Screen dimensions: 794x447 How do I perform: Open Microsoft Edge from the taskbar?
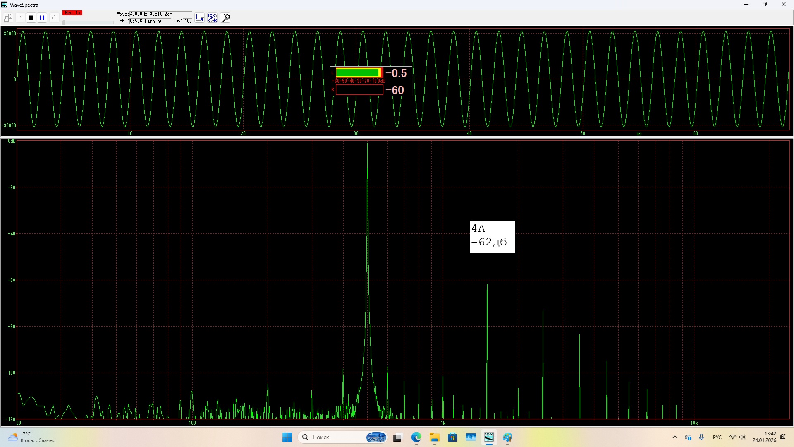[x=416, y=437]
